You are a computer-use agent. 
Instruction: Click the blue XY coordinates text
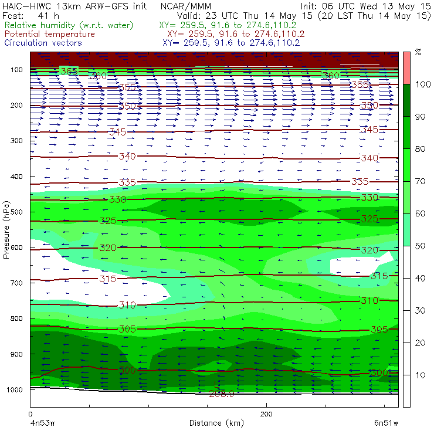[231, 43]
